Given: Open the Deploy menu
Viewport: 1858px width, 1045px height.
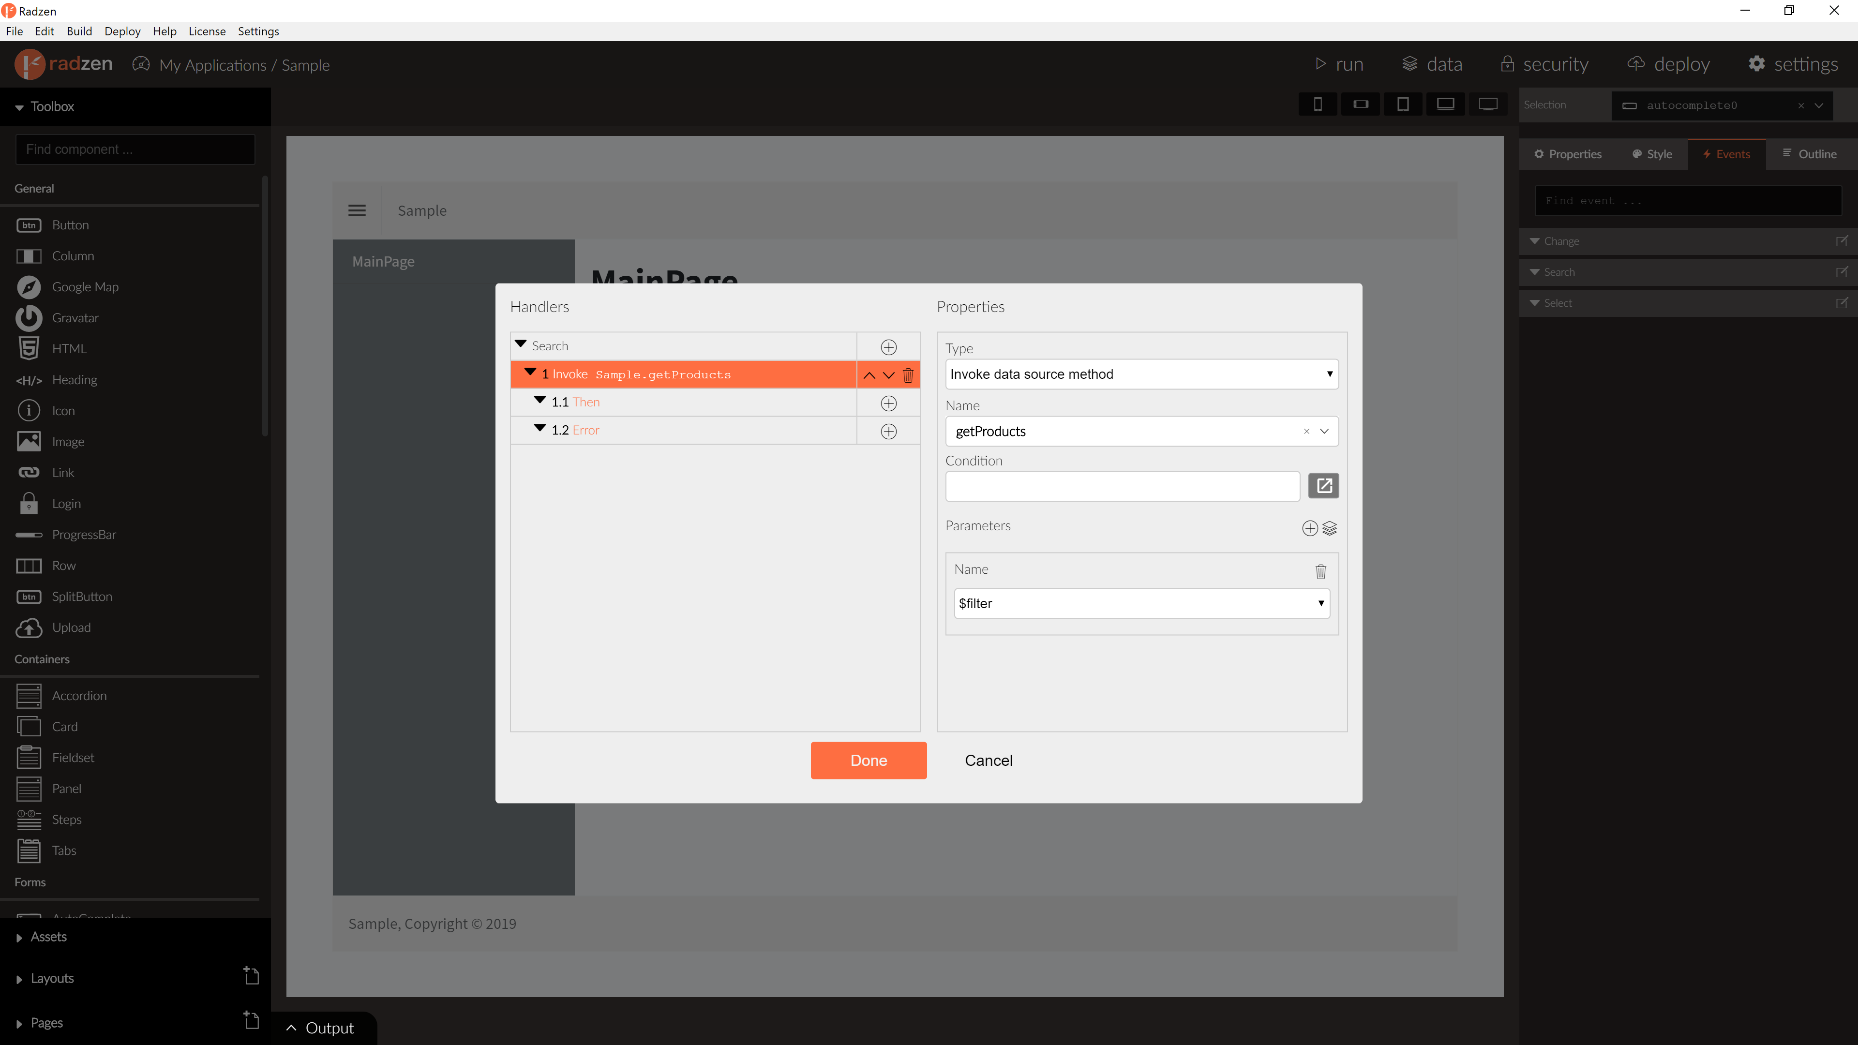Looking at the screenshot, I should click(122, 31).
